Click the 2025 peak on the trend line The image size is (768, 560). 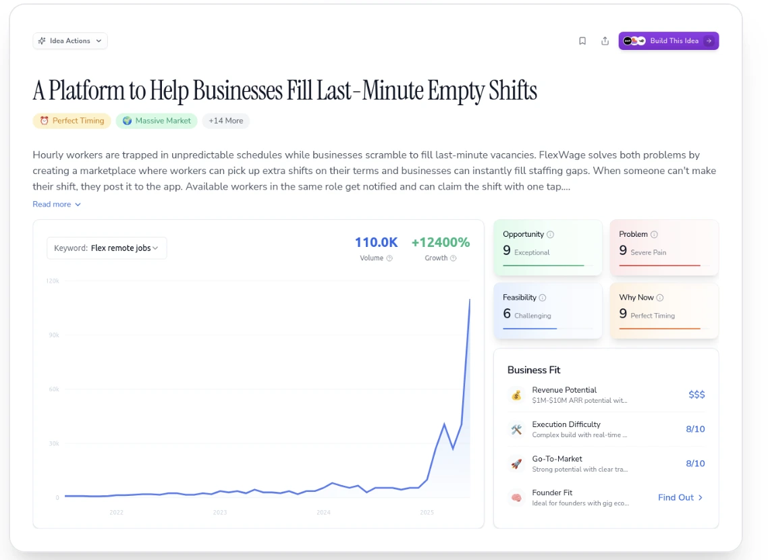point(470,300)
